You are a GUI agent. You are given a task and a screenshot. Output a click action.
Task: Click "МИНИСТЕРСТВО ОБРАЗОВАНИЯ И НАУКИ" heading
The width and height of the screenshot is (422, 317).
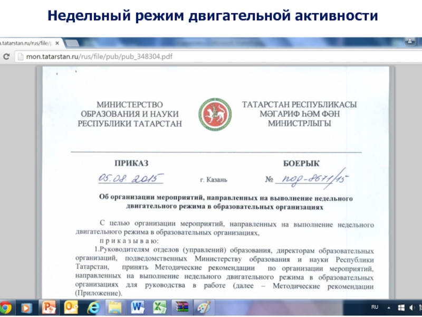(x=130, y=109)
